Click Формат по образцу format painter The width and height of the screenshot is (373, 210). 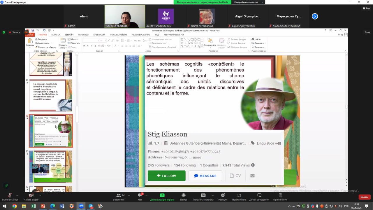pyautogui.click(x=46, y=47)
